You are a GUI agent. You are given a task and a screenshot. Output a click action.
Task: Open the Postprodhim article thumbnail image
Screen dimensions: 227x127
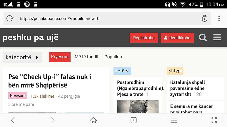138,106
